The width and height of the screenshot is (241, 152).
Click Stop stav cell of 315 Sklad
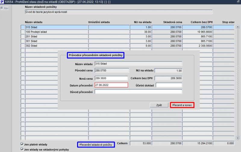pyautogui.click(x=224, y=27)
